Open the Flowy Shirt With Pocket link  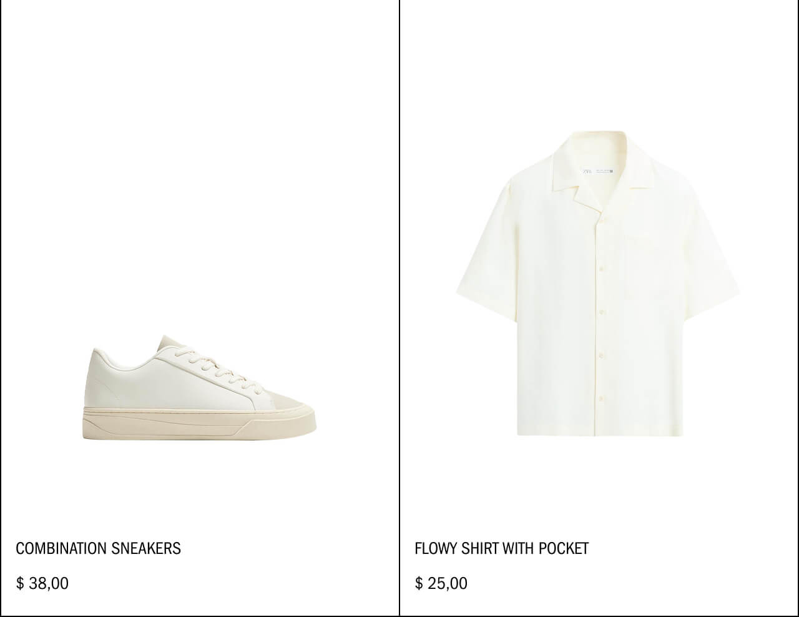(x=501, y=548)
